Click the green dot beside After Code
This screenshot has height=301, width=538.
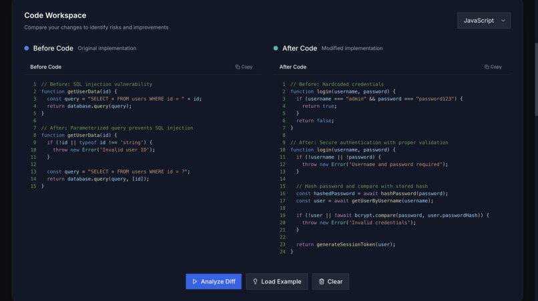(276, 49)
